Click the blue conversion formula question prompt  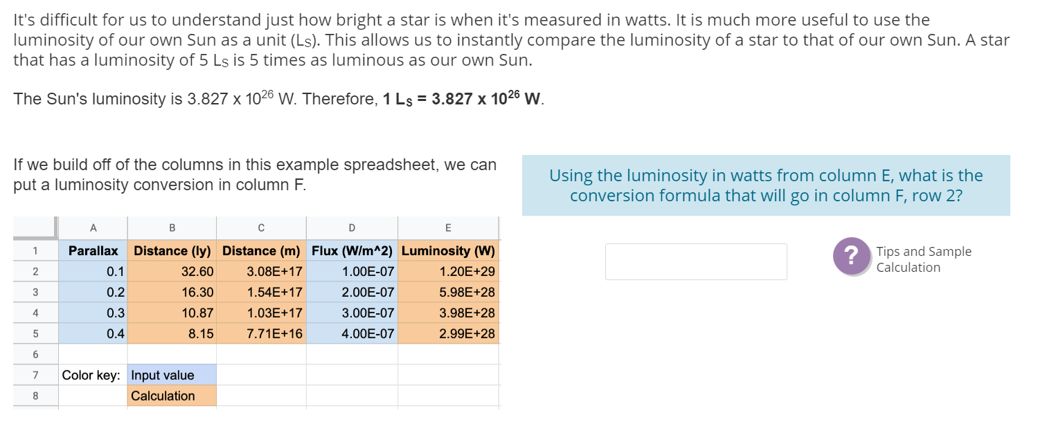pos(765,185)
